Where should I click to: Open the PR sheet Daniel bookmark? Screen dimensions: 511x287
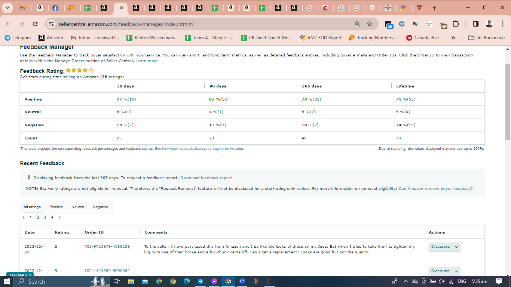[266, 38]
